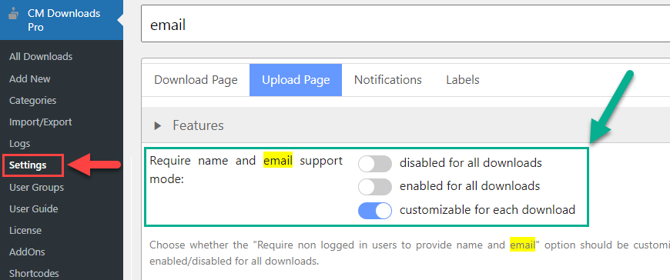Open the Labels tab

463,80
